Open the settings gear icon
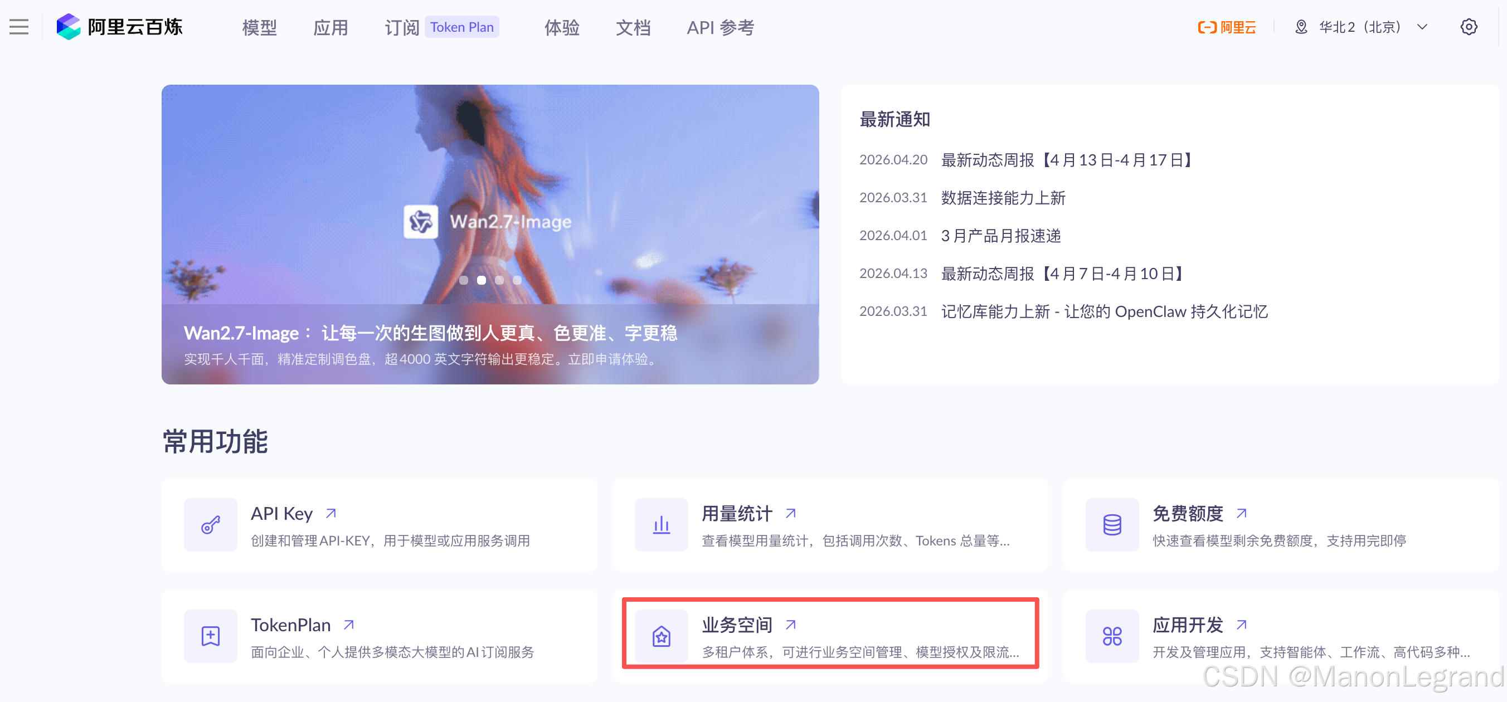The width and height of the screenshot is (1507, 702). 1469,27
